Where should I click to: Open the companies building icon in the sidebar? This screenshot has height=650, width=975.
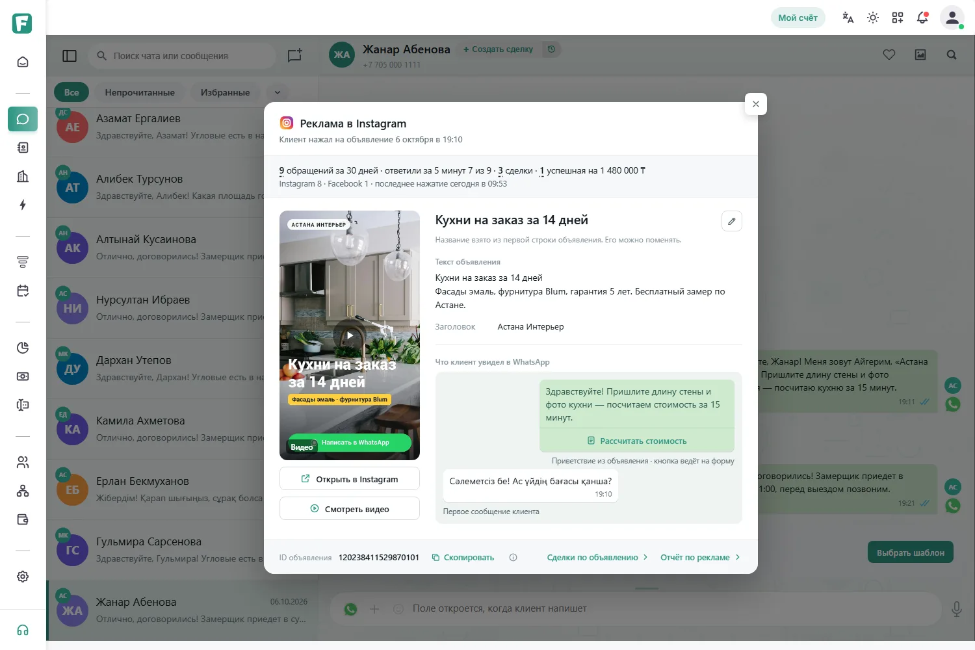(23, 176)
